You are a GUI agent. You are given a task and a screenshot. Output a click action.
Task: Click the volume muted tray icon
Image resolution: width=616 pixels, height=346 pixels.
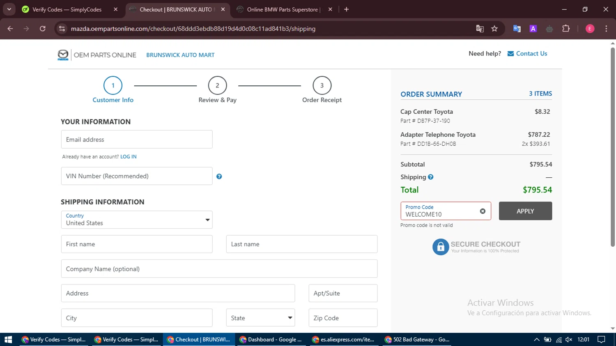[569, 339]
